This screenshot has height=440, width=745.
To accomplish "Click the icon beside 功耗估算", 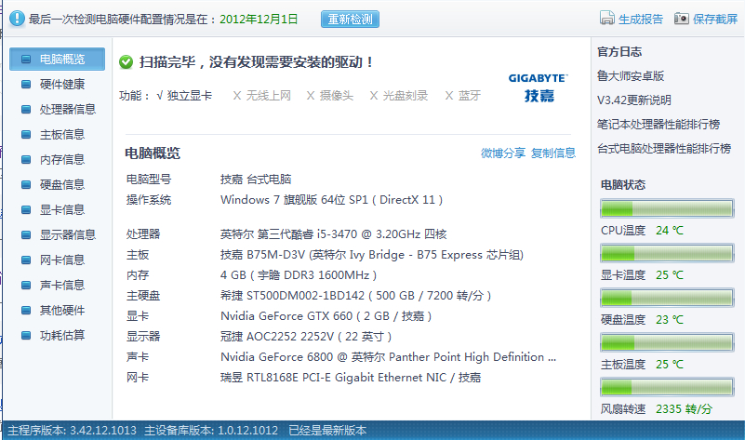I will [x=26, y=336].
